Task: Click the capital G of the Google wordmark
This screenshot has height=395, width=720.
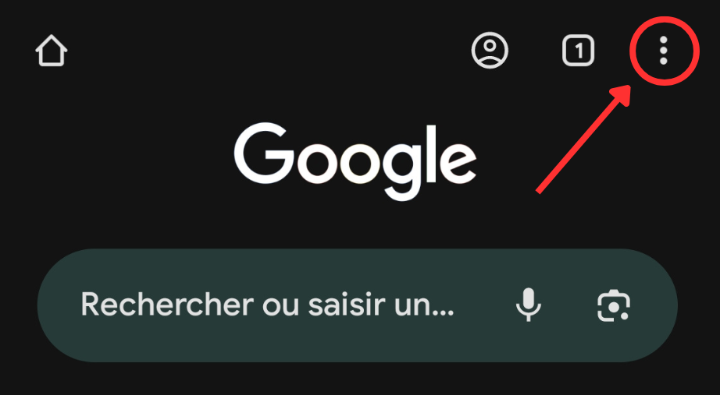Action: pos(265,154)
